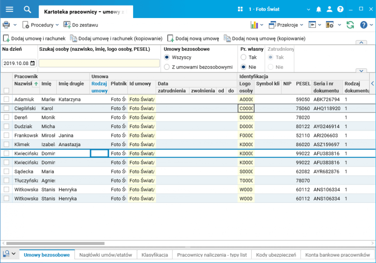Select the 'Z umowami bezosobowymi' radio option
The width and height of the screenshot is (376, 263).
coord(167,67)
